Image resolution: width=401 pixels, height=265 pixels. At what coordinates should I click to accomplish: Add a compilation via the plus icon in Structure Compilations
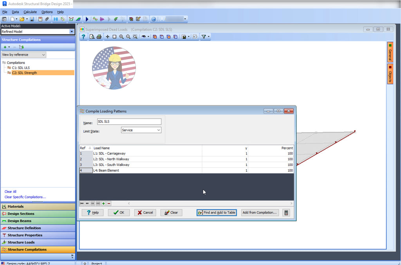click(x=5, y=47)
